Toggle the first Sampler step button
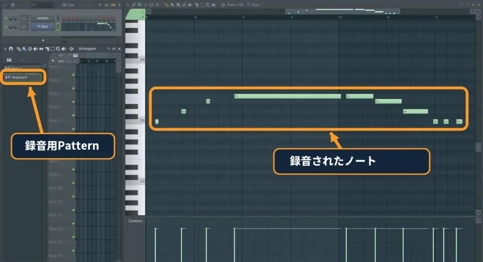Viewport: 483px width, 262px height. pyautogui.click(x=64, y=18)
